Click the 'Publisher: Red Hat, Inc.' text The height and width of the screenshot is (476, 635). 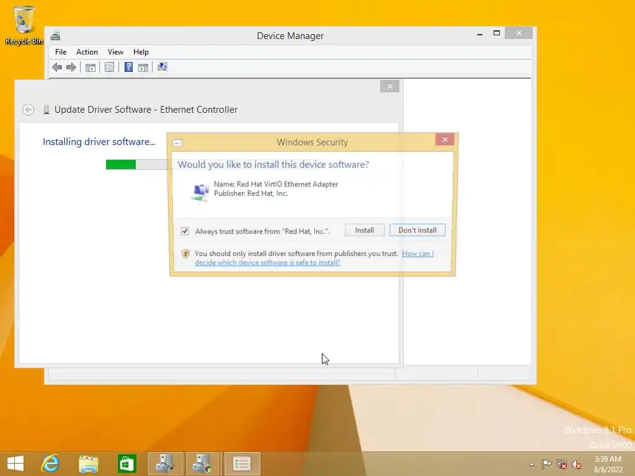pos(251,193)
